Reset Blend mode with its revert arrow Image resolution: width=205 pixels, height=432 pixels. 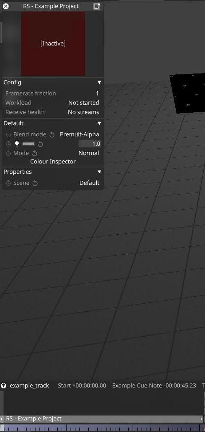tap(52, 134)
